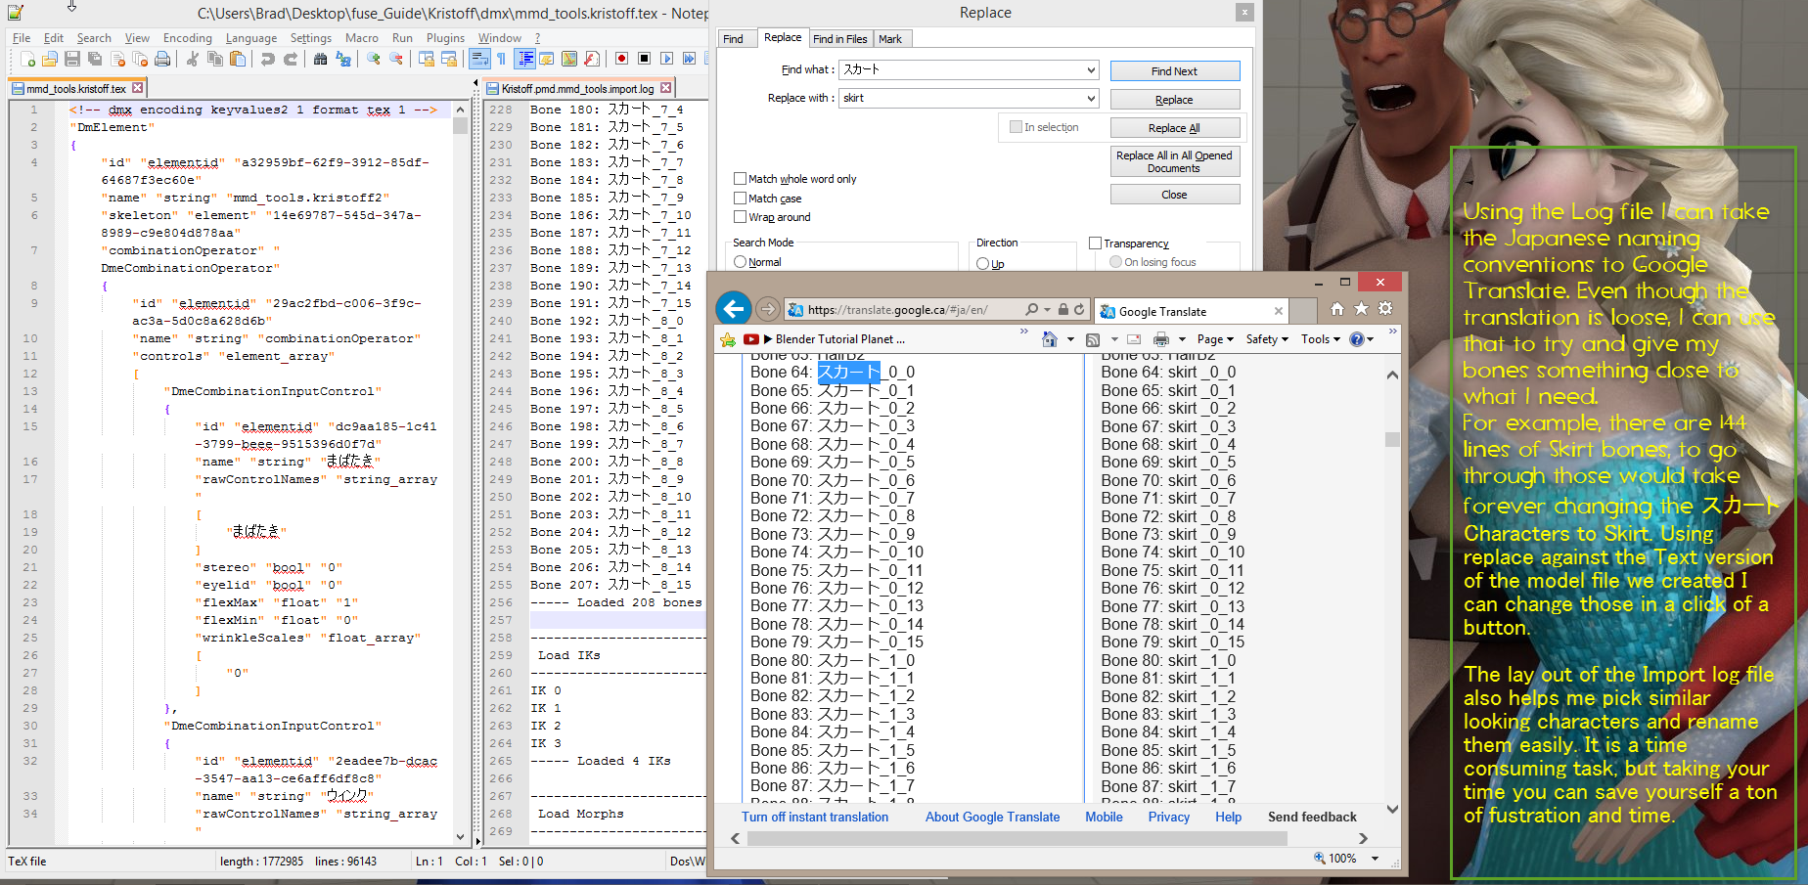Click the browser page vertical scrollbar thumb
1808x885 pixels.
click(x=1392, y=439)
